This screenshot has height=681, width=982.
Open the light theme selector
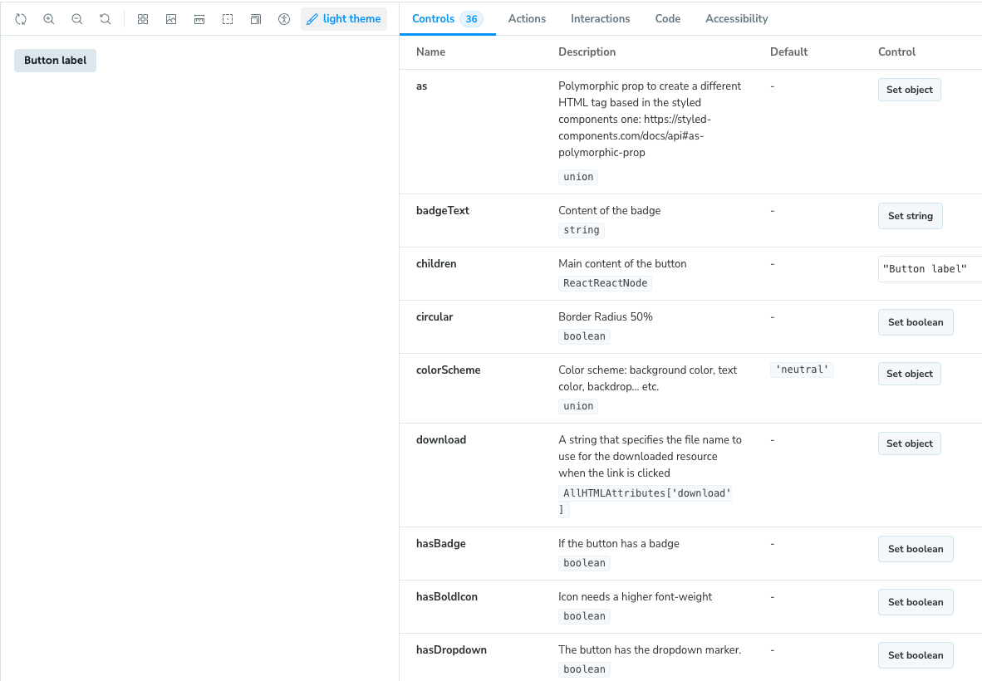pyautogui.click(x=344, y=19)
